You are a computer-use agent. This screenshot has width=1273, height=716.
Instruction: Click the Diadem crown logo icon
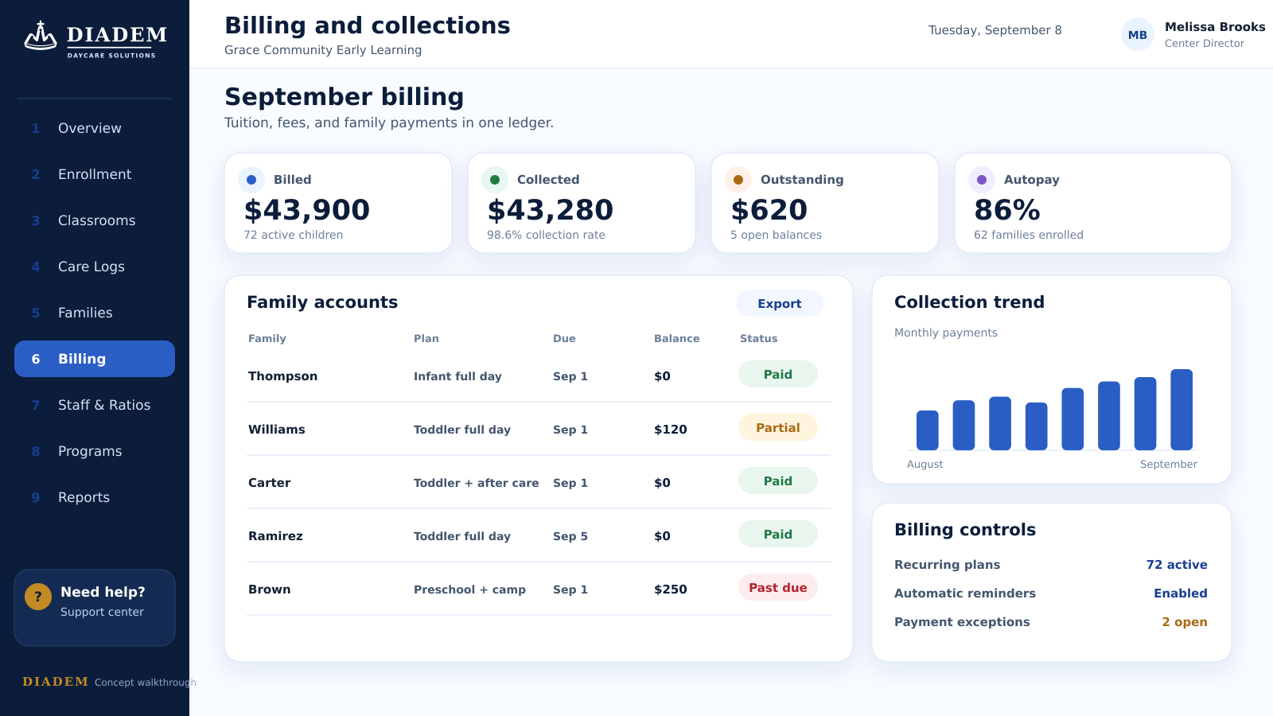click(40, 36)
